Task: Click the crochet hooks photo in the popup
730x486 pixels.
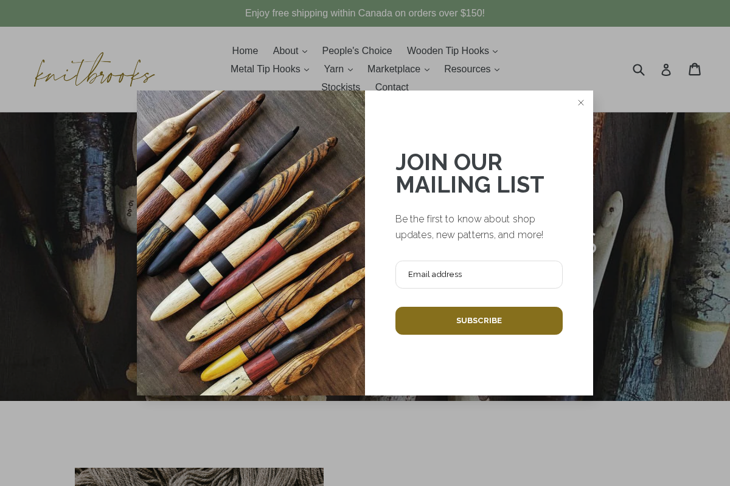Action: tap(251, 243)
